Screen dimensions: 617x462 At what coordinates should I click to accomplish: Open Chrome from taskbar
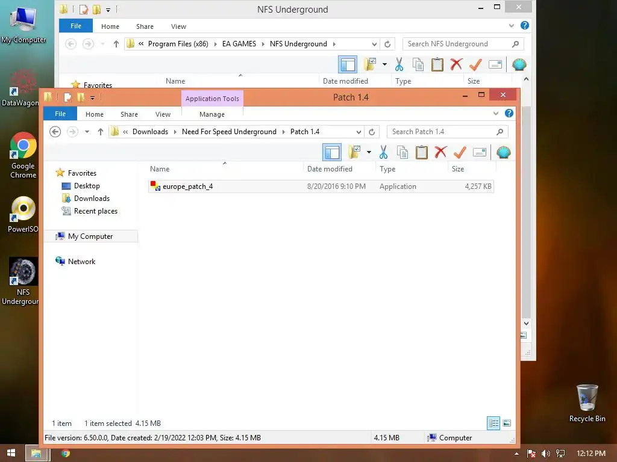[66, 453]
